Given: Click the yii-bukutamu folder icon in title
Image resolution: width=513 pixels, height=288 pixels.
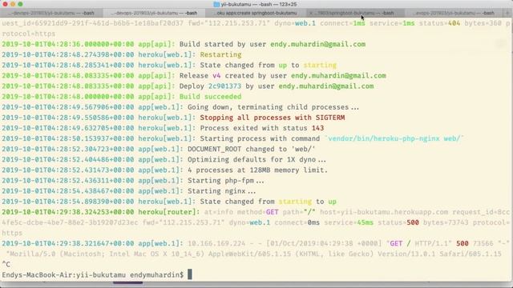Looking at the screenshot, I should [x=216, y=4].
